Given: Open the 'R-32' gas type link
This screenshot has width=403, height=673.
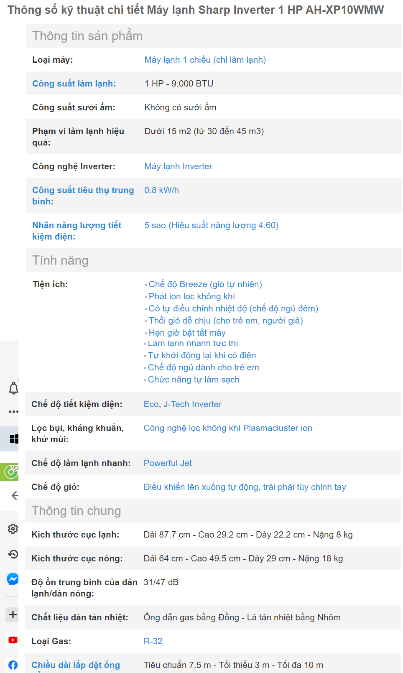Looking at the screenshot, I should [153, 641].
